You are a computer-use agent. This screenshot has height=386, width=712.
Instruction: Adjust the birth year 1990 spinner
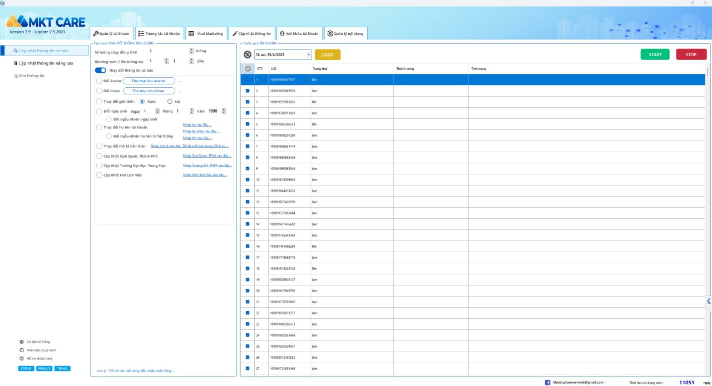223,111
